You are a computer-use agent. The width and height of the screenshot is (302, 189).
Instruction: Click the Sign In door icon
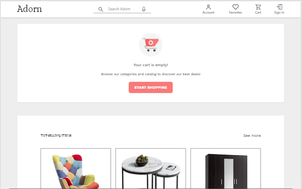click(x=279, y=7)
